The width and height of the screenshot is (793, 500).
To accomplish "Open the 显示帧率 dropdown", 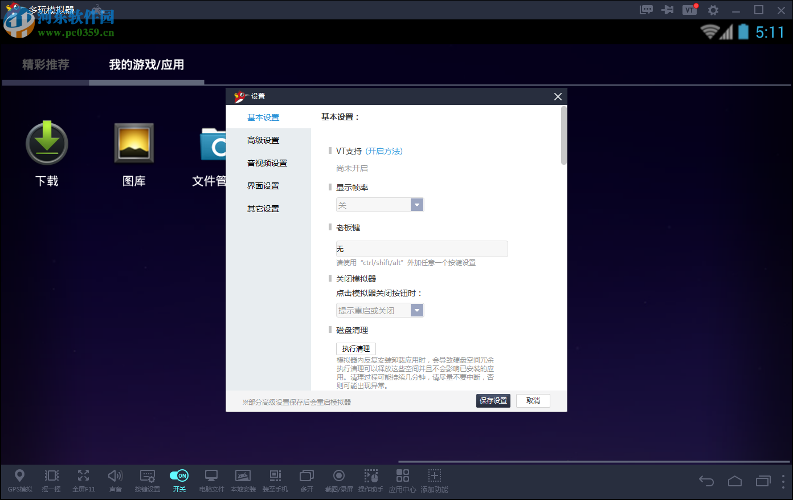I will (x=379, y=204).
